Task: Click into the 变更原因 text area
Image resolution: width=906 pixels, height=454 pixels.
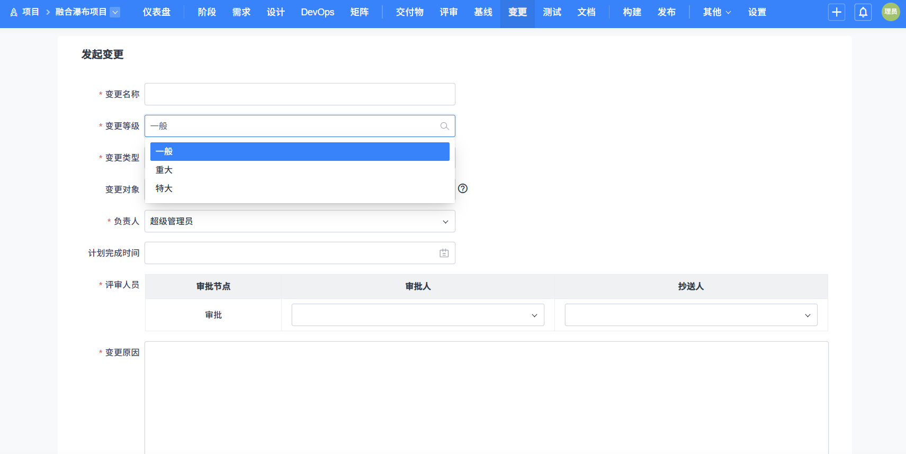Action: coord(487,397)
